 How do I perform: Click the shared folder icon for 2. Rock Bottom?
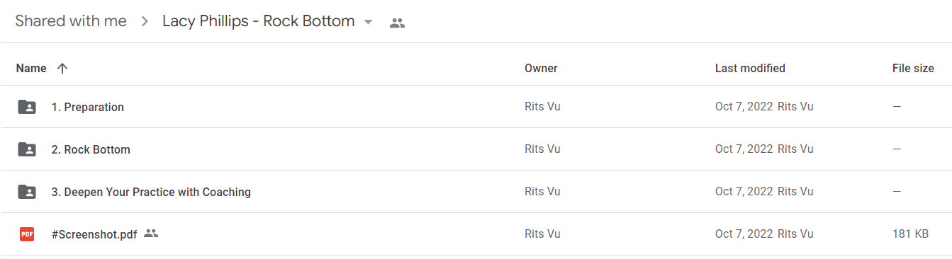[27, 149]
